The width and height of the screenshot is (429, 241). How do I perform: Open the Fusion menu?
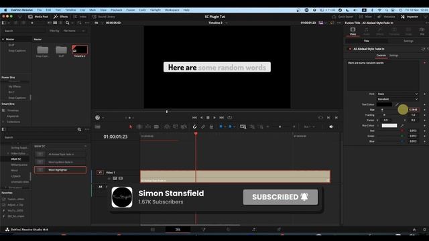pos(131,10)
